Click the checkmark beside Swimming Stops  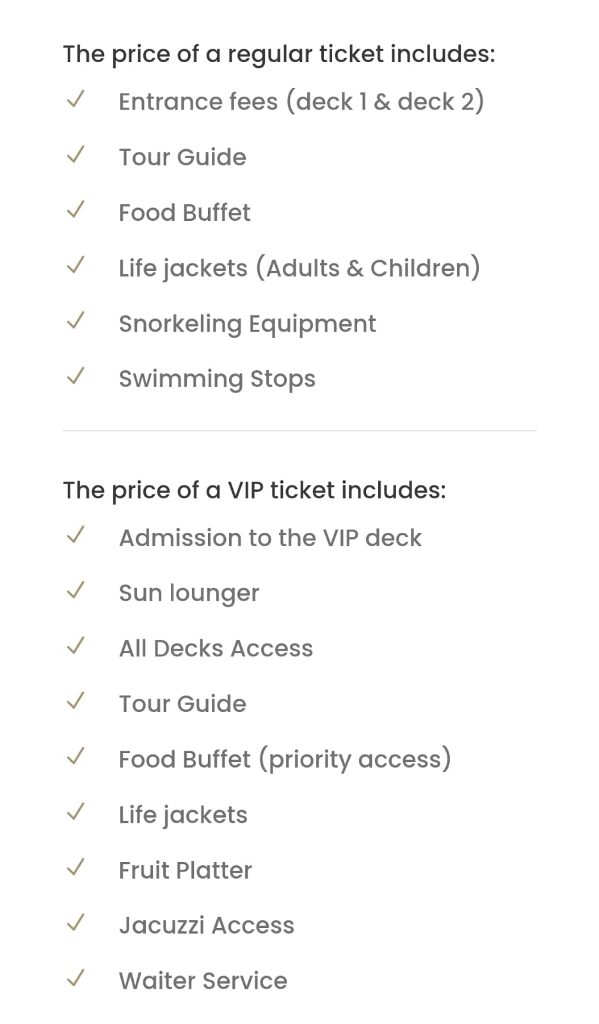pyautogui.click(x=76, y=377)
